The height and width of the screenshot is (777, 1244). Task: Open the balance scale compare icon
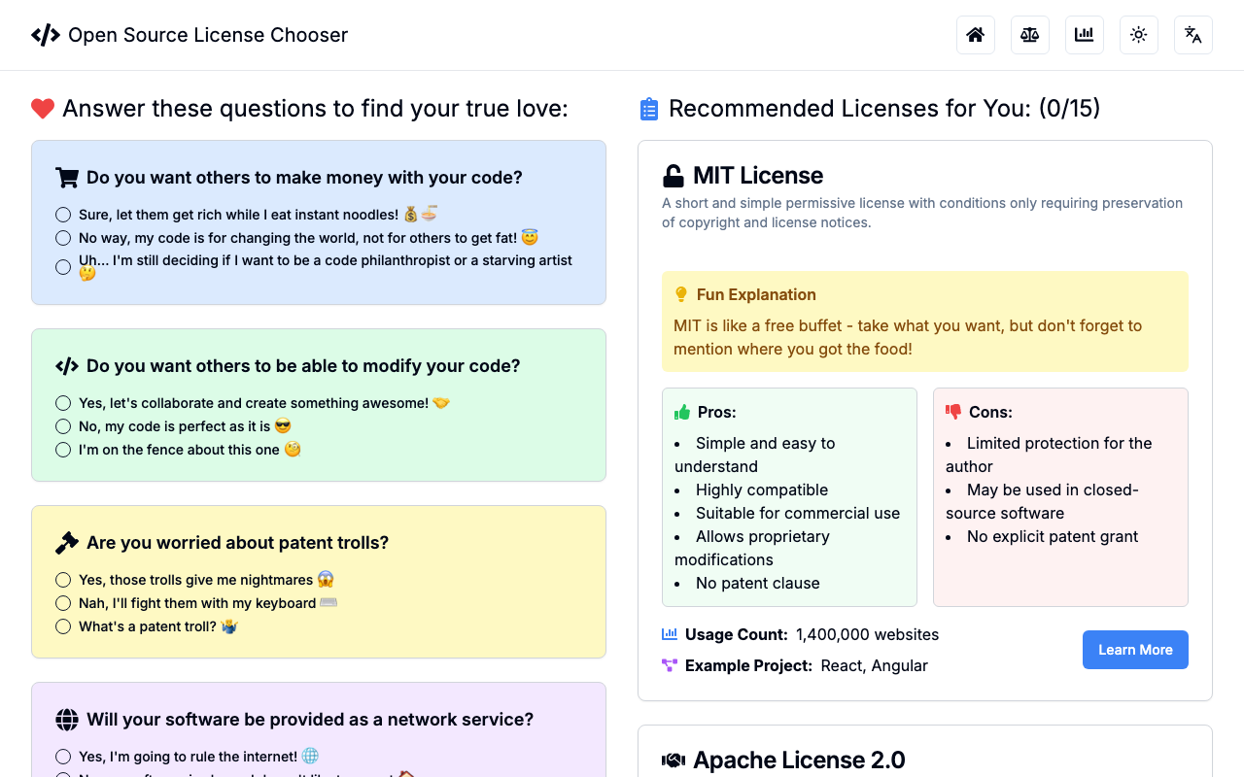click(1030, 35)
